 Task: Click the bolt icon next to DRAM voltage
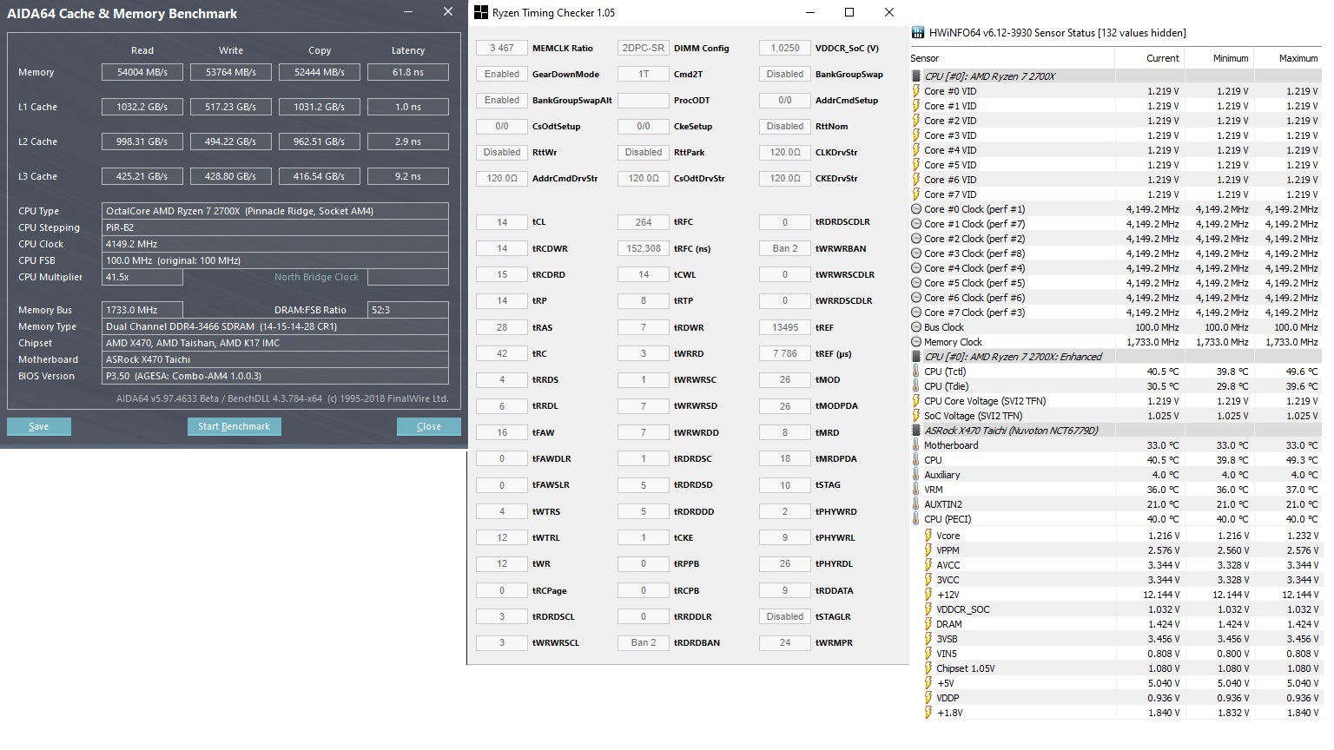point(928,624)
